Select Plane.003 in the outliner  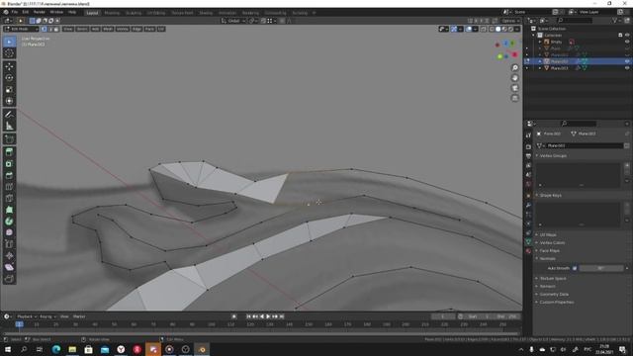point(559,68)
